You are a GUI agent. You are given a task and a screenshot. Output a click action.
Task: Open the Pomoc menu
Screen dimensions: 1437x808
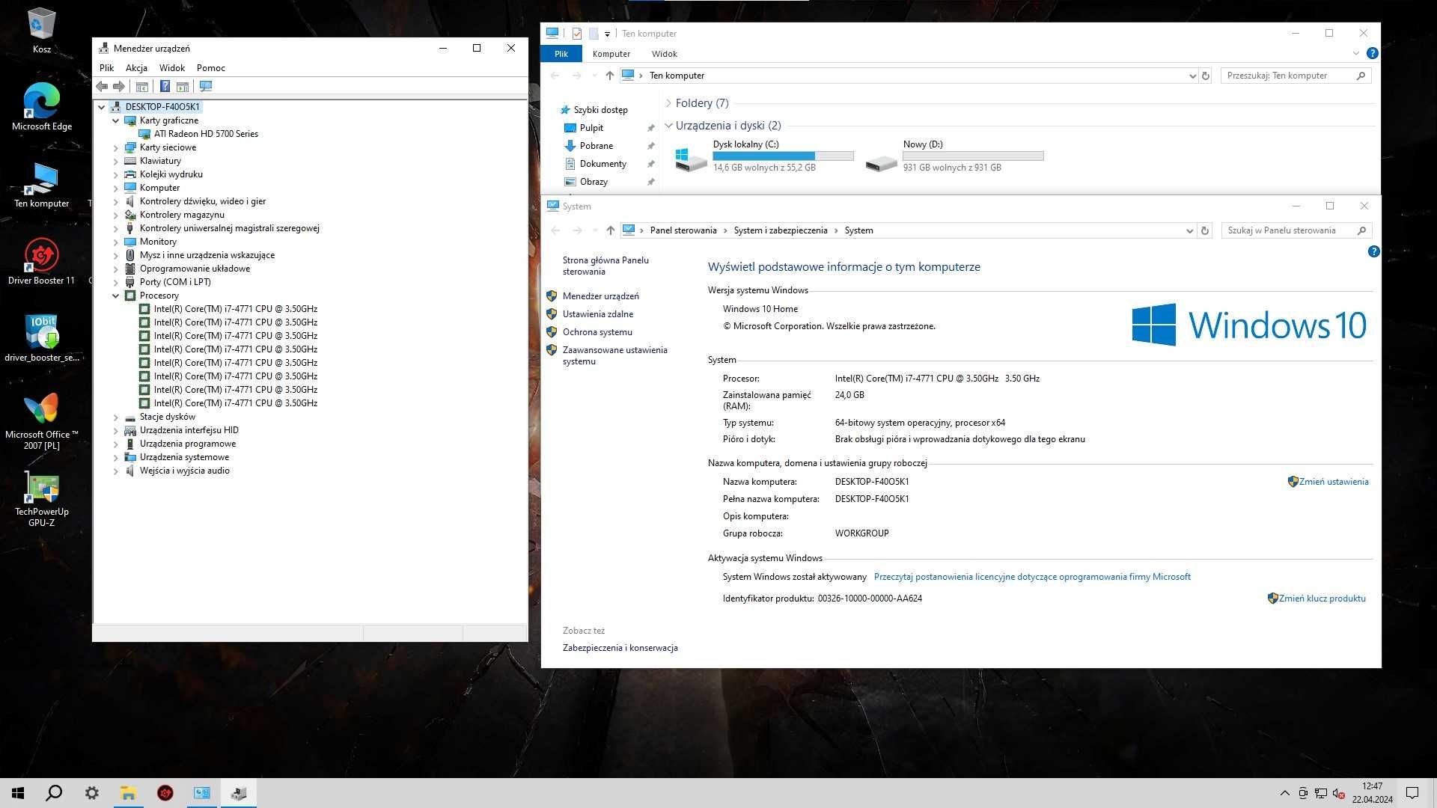click(211, 67)
